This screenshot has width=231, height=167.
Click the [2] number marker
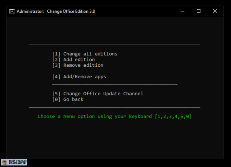point(56,60)
